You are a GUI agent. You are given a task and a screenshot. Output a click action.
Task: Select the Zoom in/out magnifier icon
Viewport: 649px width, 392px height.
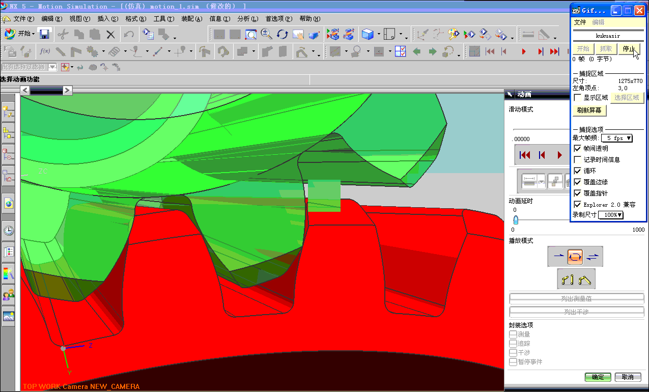coord(266,34)
